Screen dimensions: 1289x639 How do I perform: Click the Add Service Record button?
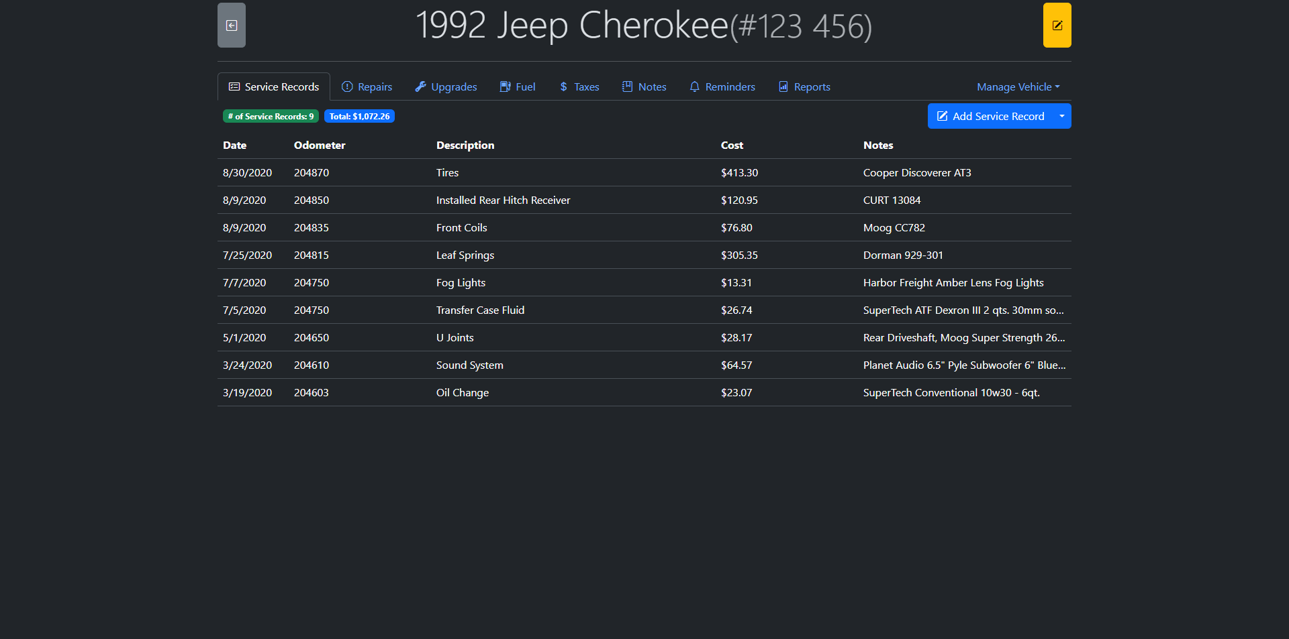(990, 116)
